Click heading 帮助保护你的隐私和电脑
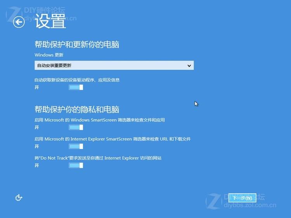The image size is (291, 218). (77, 109)
